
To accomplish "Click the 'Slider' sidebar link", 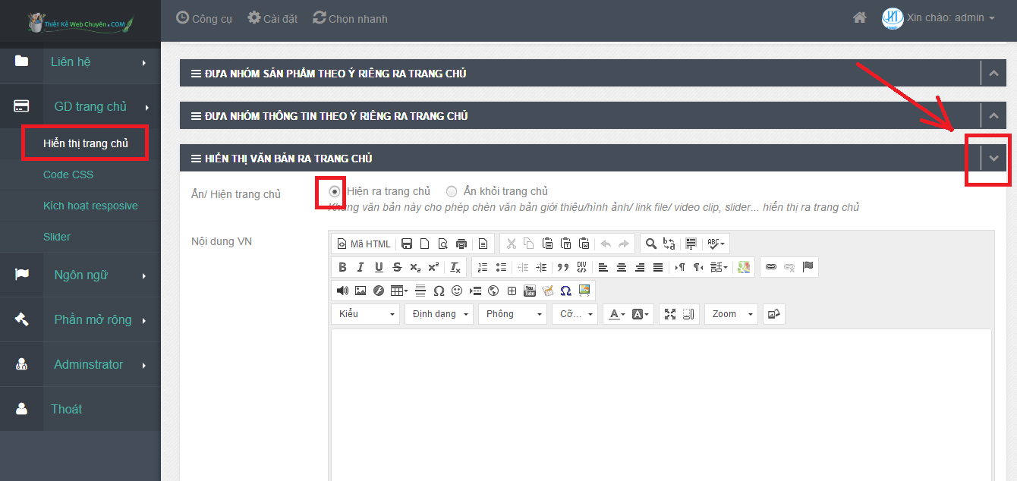I will click(x=57, y=237).
